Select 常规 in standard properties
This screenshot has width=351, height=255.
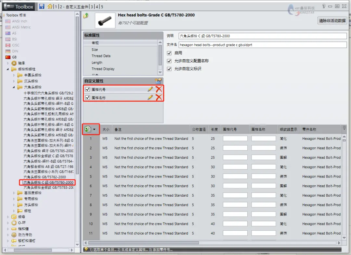click(121, 43)
